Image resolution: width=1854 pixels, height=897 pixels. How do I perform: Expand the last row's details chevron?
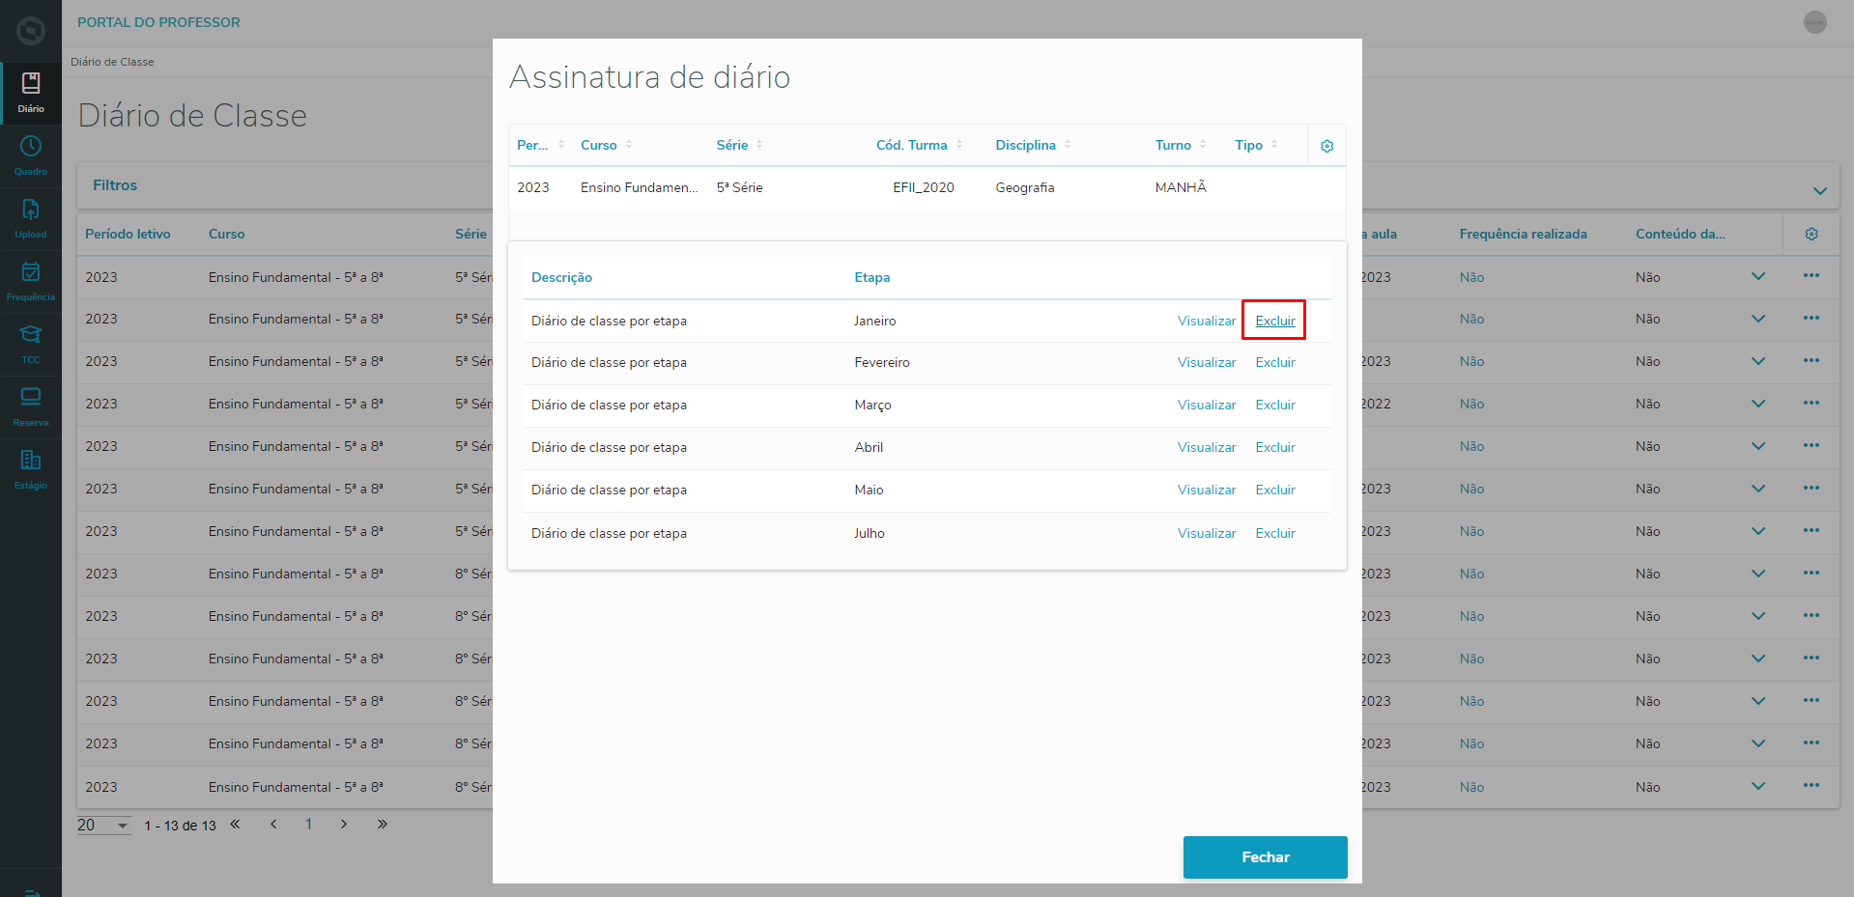1758,786
